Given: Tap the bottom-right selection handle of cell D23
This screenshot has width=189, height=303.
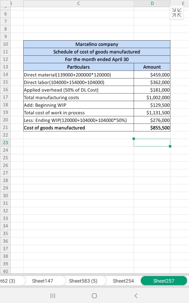Looking at the screenshot, I should pyautogui.click(x=170, y=146).
